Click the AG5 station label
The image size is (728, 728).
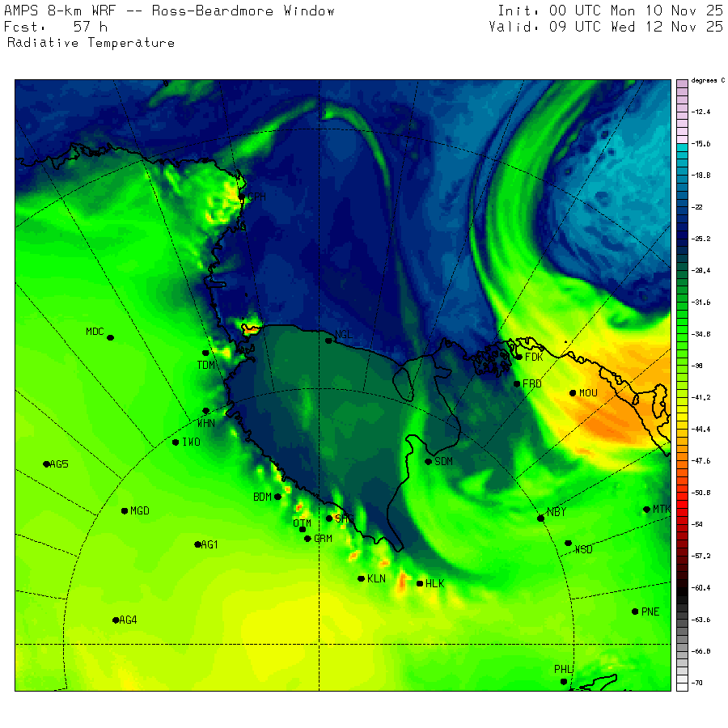coord(59,464)
